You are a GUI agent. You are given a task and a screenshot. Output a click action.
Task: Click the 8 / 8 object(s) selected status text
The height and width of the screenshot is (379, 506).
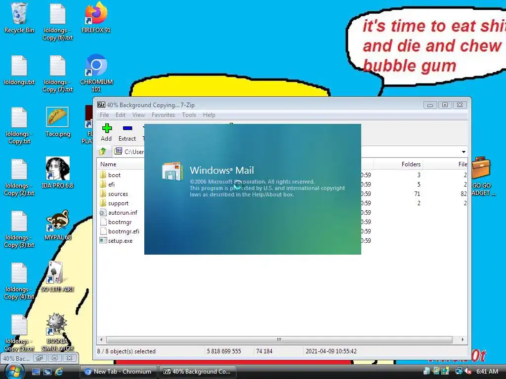click(x=126, y=351)
